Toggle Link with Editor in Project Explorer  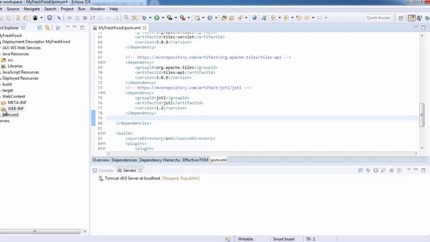click(48, 28)
